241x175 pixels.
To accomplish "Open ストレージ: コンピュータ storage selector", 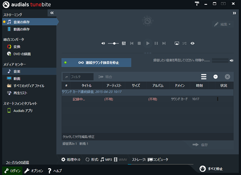I will (150, 160).
